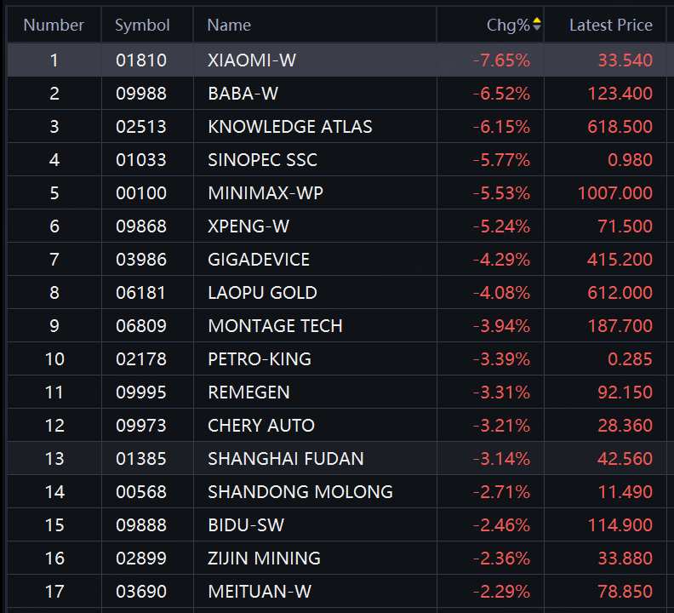Select the SINOPEC SSC stock name
Screen dimensions: 674x613
coord(262,160)
